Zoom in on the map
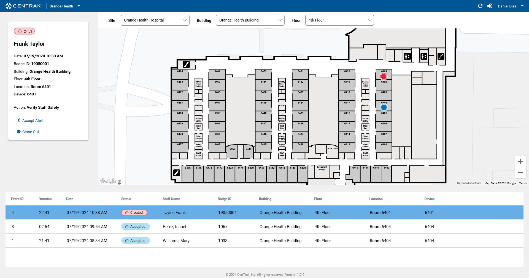 tap(520, 161)
